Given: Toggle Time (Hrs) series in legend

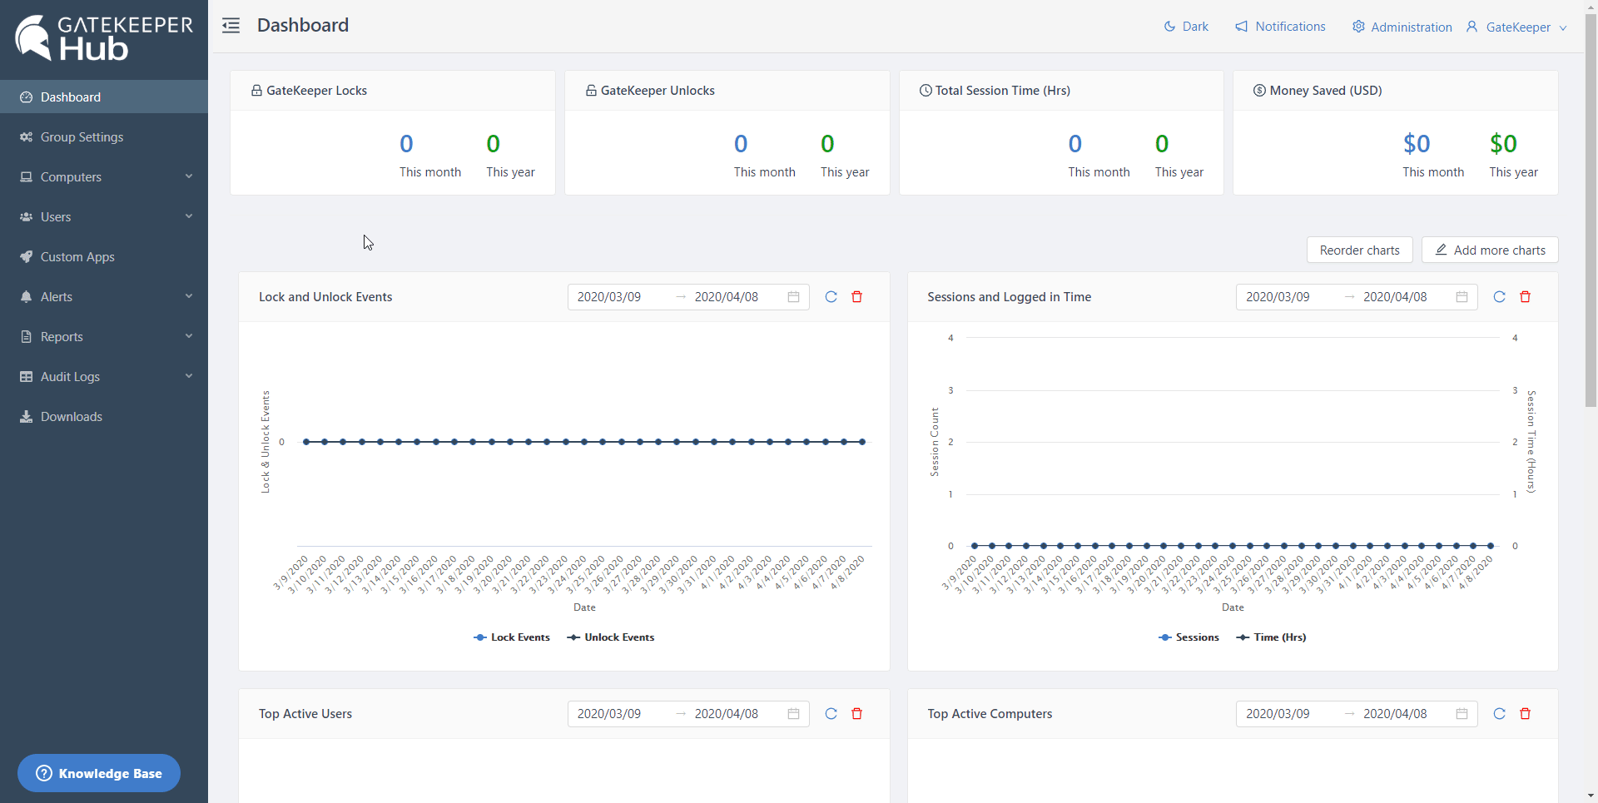Looking at the screenshot, I should pyautogui.click(x=1271, y=637).
